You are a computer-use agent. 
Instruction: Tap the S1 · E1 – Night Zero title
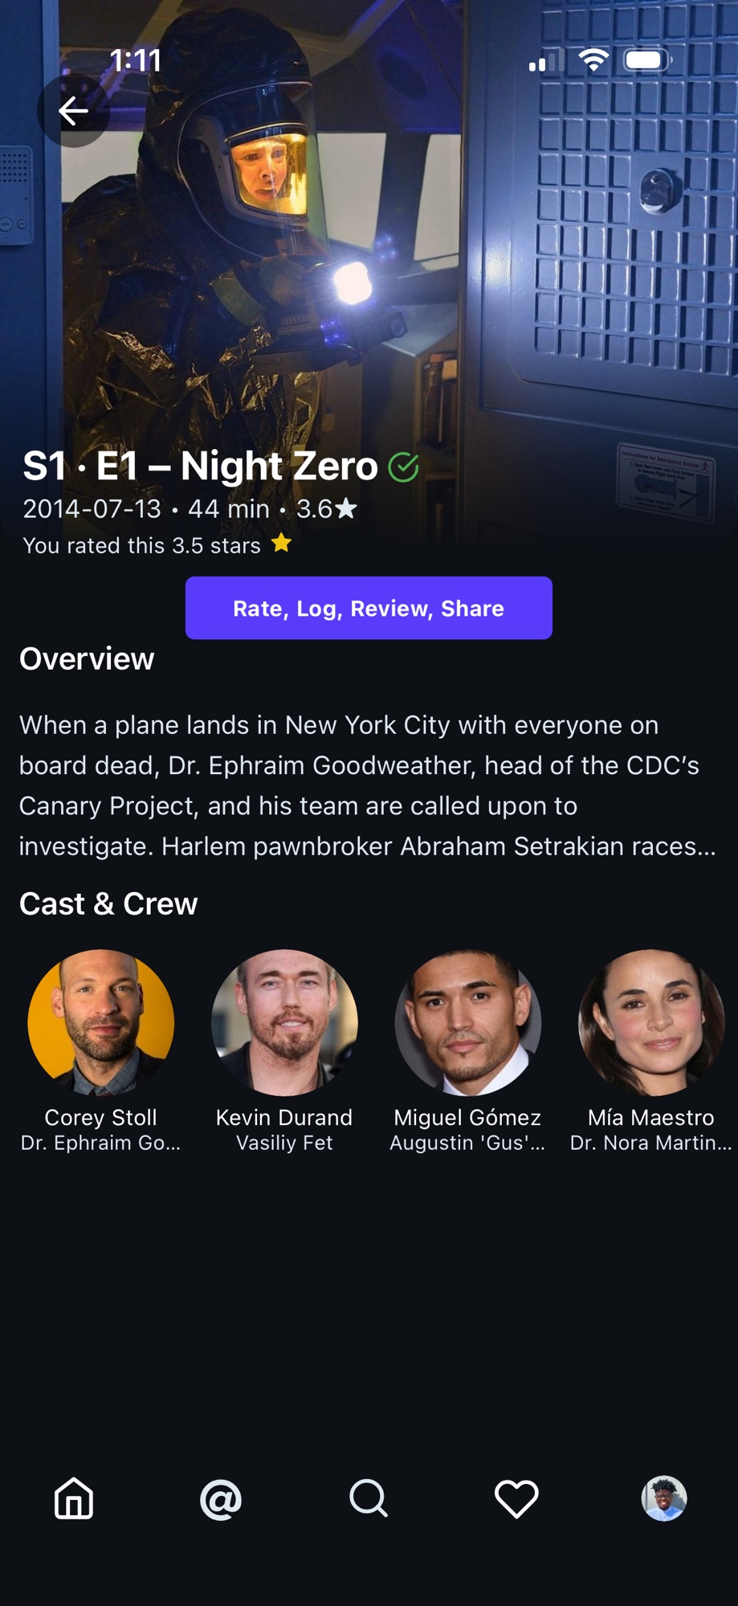[x=200, y=466]
